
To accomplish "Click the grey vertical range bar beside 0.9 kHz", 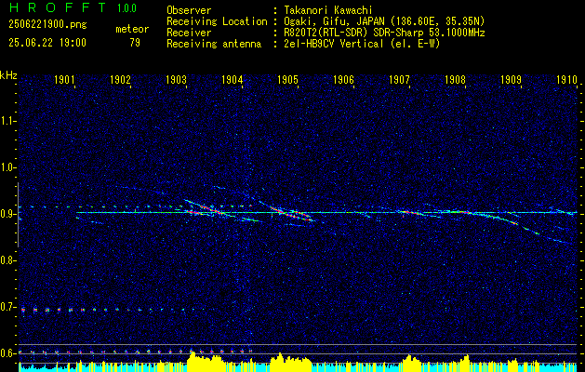I will coord(18,215).
